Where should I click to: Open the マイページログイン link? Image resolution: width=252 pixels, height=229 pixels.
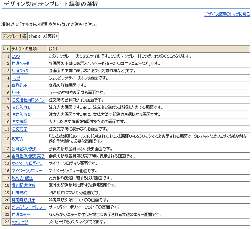[x=27, y=163]
